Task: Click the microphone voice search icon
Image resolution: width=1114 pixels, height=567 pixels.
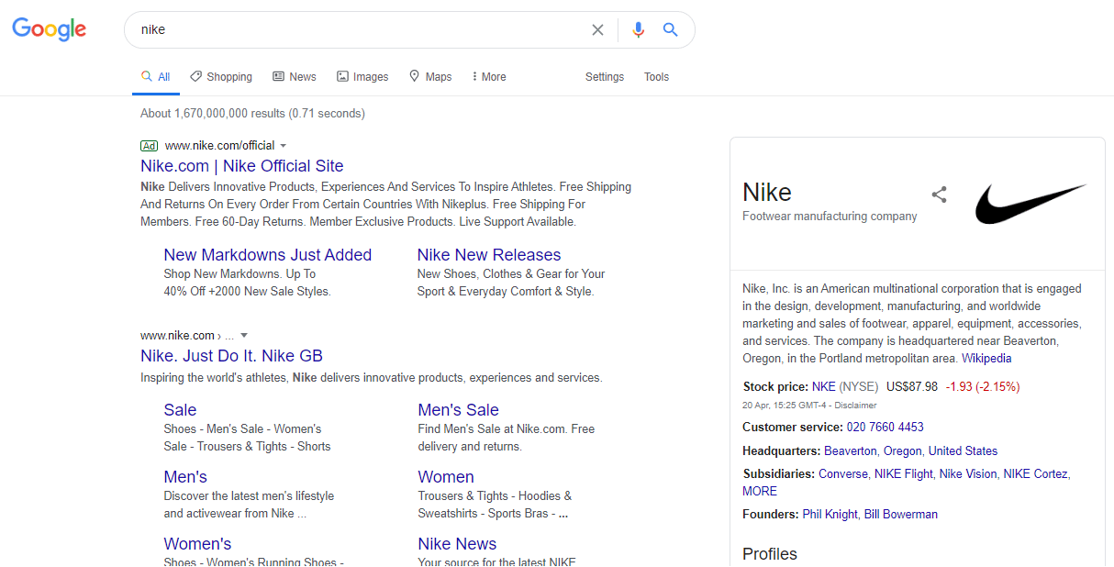Action: (x=638, y=29)
